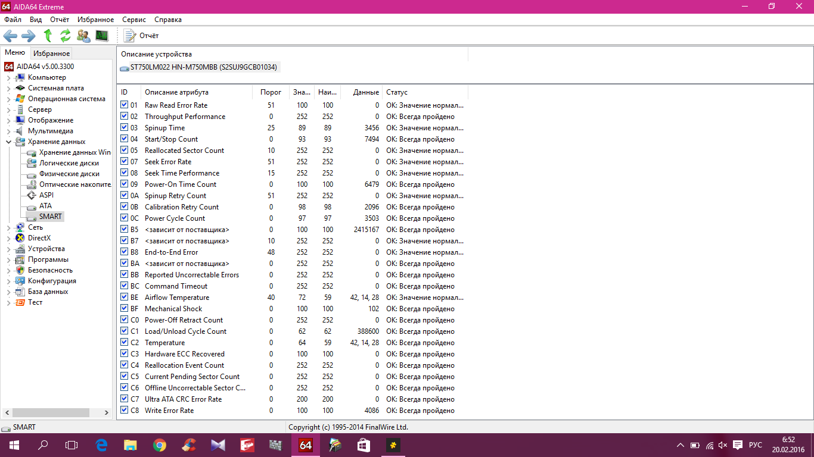814x457 pixels.
Task: Sort by the Порог column header
Action: pyautogui.click(x=271, y=92)
